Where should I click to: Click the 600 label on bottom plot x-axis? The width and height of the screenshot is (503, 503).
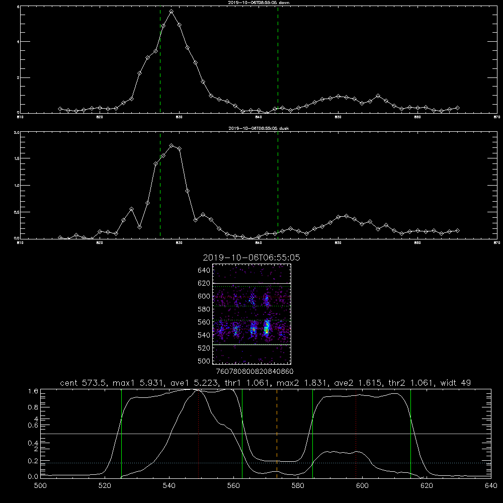pyautogui.click(x=362, y=486)
